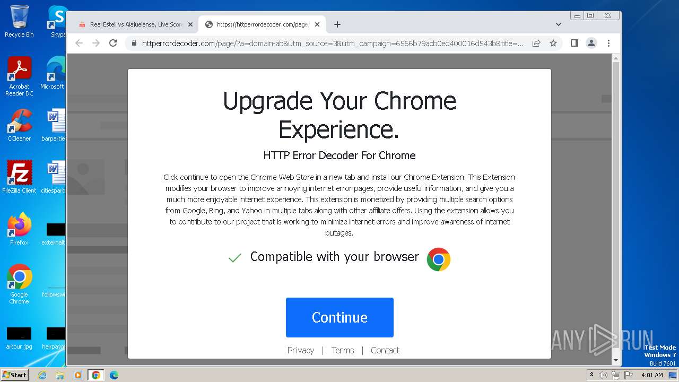Show hidden tray icons
Image resolution: width=679 pixels, height=382 pixels.
(591, 375)
